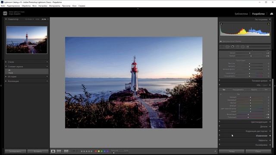Image resolution: width=276 pixels, height=155 pixels.
Task: Switch to Loupe view in bottom toolbar
Action: pyautogui.click(x=53, y=151)
